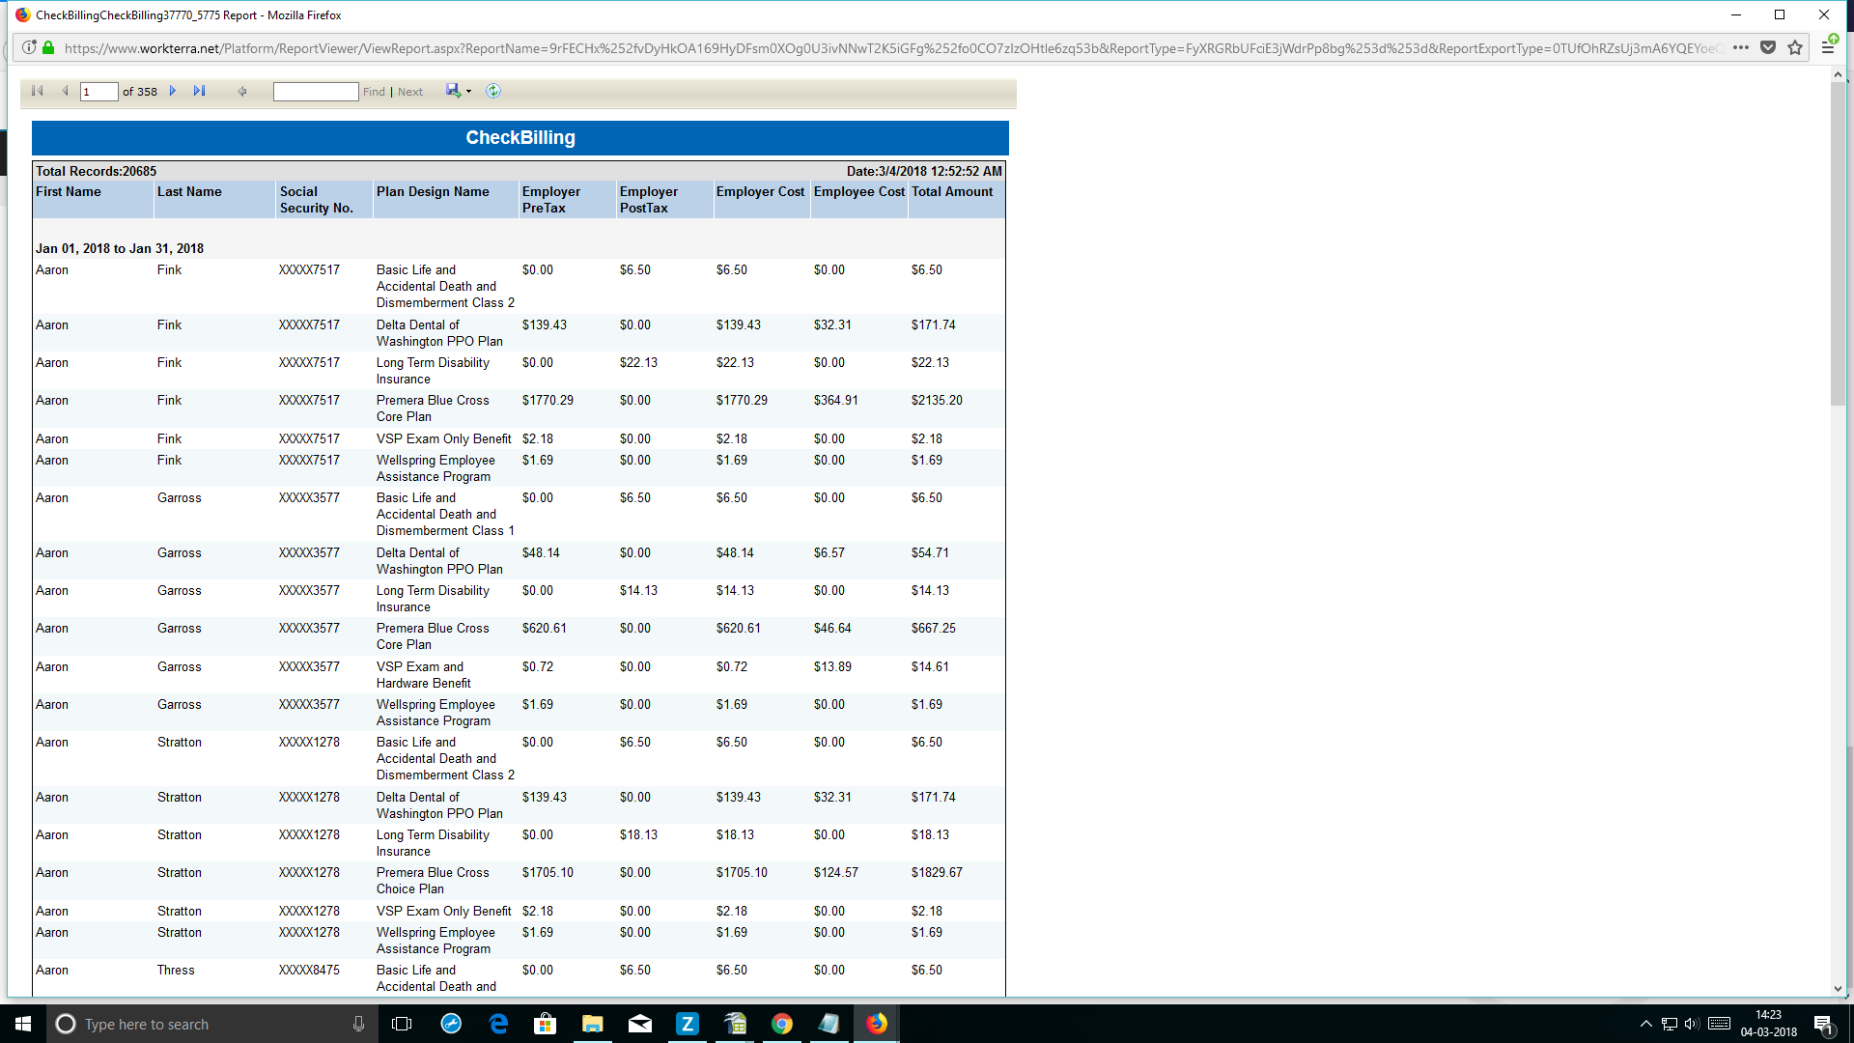
Task: Click the find text search box
Action: coord(316,92)
